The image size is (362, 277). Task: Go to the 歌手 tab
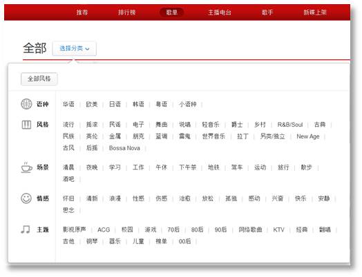(x=267, y=12)
